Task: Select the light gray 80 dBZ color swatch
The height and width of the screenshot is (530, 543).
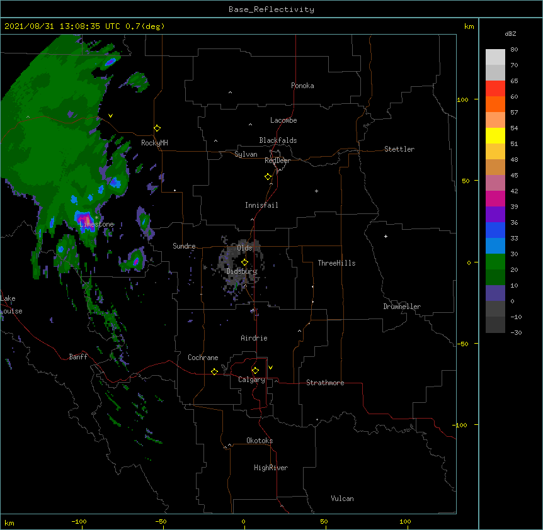Action: pos(495,57)
